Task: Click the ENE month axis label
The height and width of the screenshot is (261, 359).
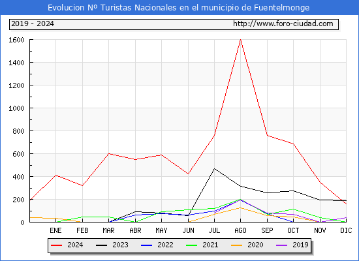Action: [x=55, y=230]
